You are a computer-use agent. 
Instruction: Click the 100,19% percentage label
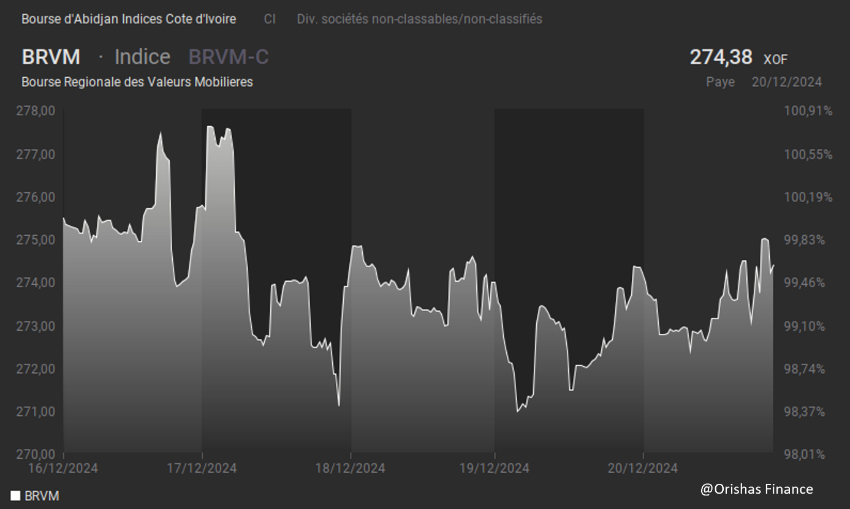[x=808, y=197]
